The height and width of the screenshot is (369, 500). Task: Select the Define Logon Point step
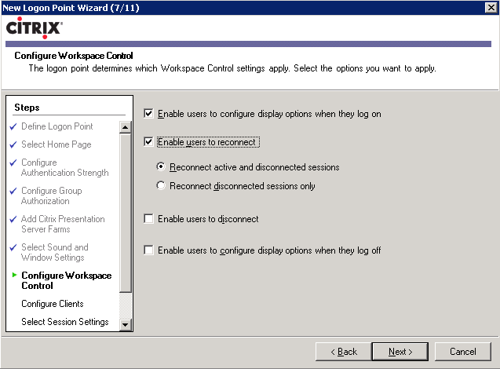[x=57, y=126]
